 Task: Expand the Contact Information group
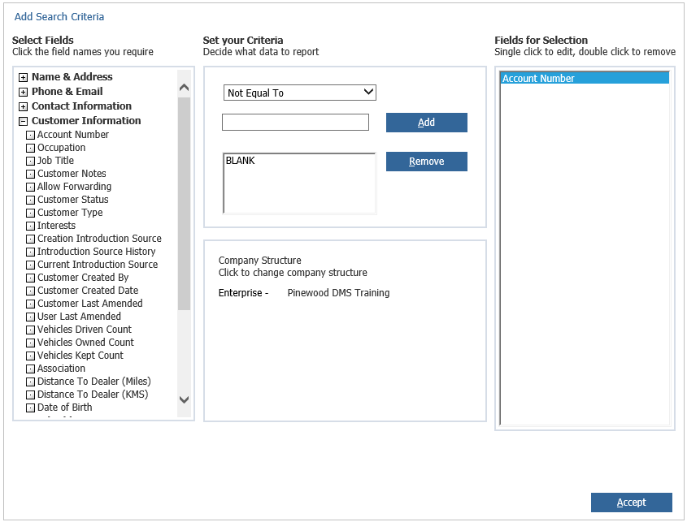[x=24, y=106]
